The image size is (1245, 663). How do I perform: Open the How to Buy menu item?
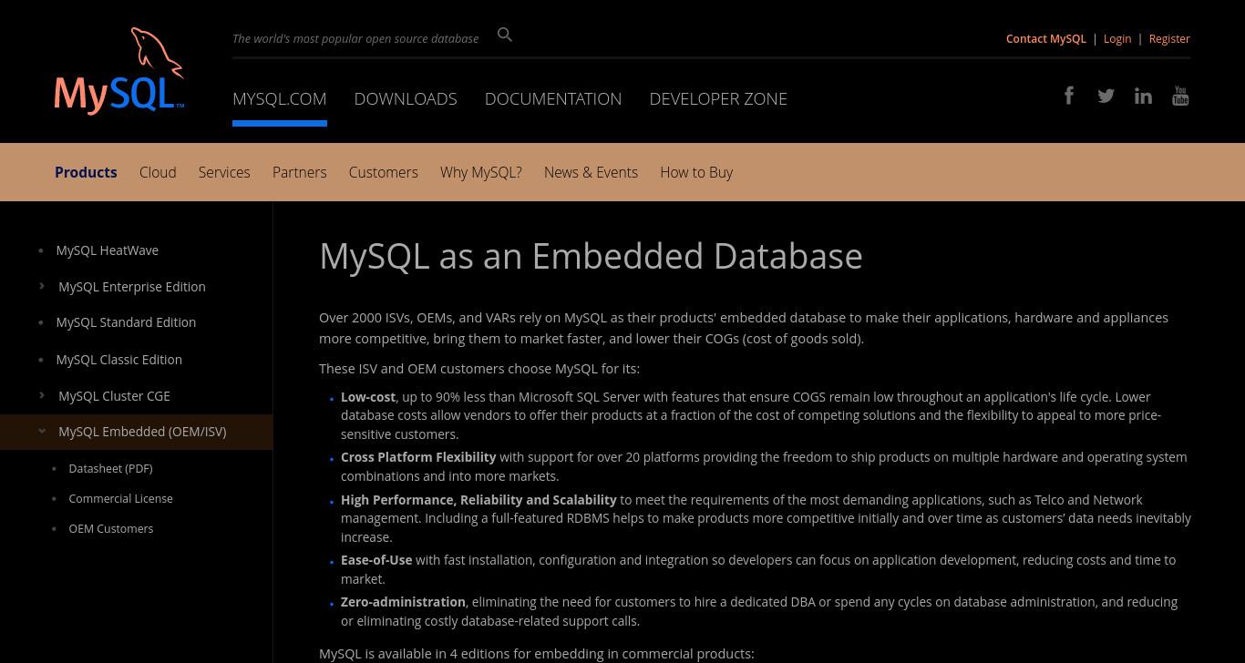696,172
